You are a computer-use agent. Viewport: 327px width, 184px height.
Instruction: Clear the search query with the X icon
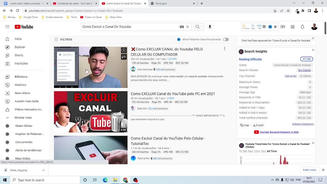click(x=187, y=27)
